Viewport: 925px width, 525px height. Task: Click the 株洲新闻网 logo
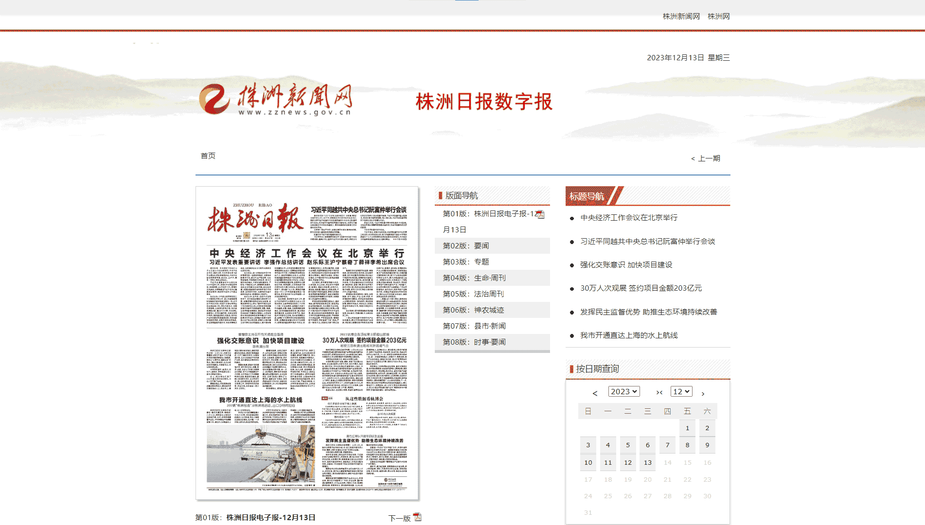pyautogui.click(x=276, y=100)
